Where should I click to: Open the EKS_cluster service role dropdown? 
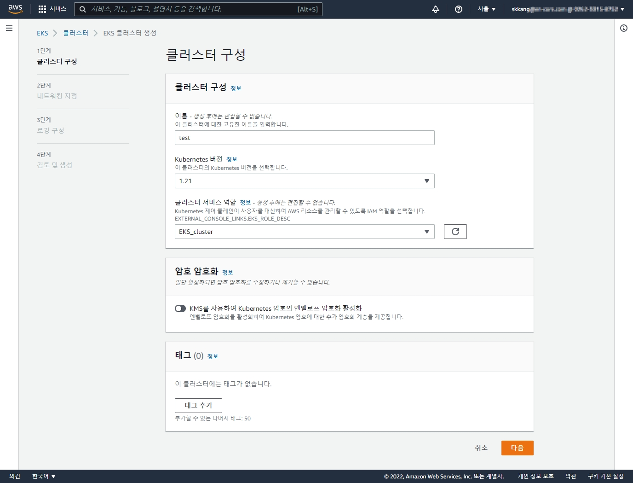click(305, 232)
